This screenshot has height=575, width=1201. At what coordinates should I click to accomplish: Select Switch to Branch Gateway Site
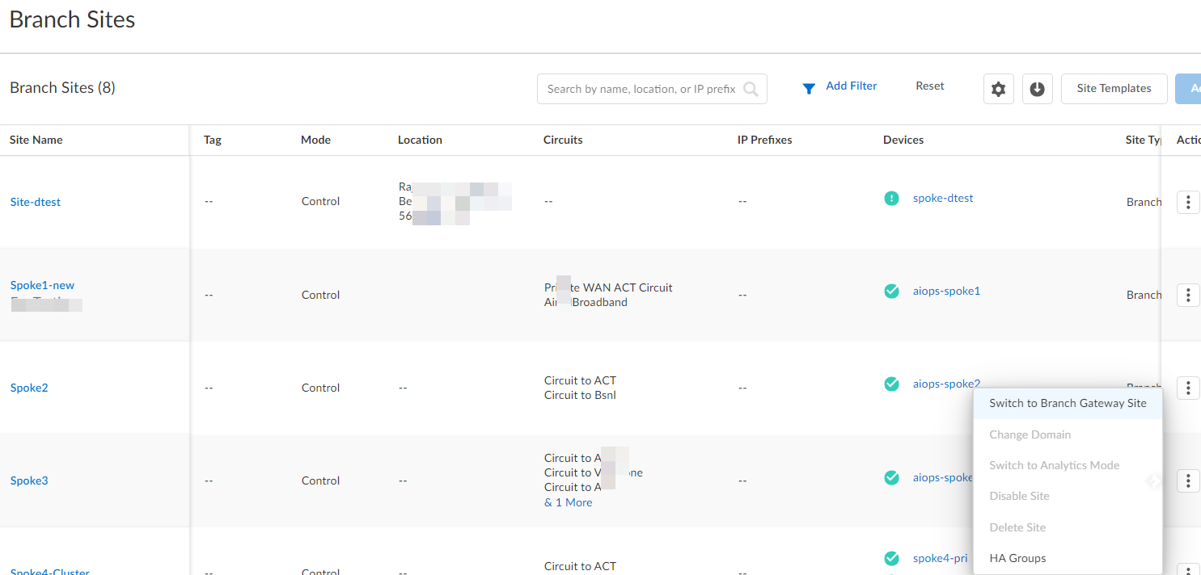pos(1067,403)
